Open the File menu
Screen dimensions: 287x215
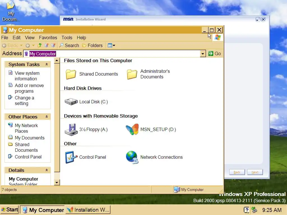click(5, 38)
